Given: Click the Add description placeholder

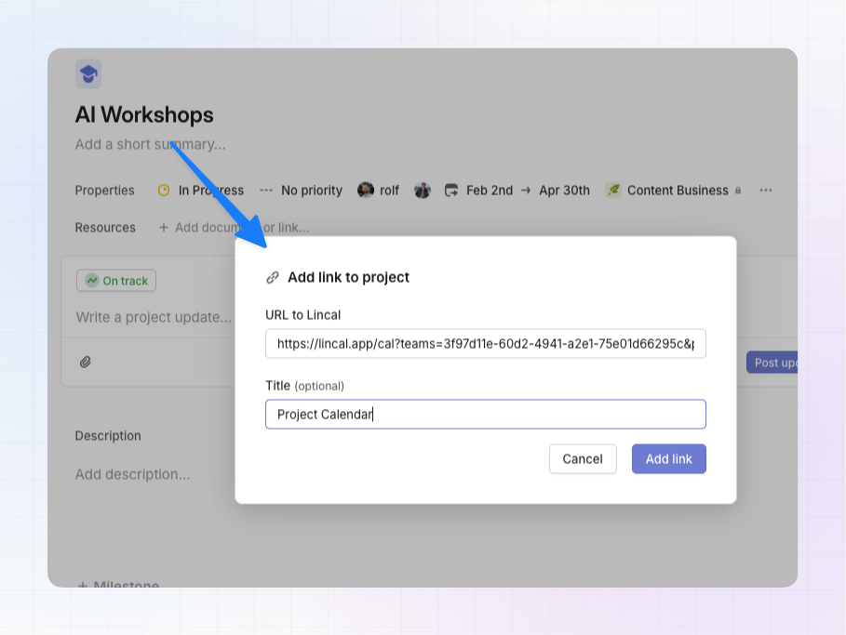Looking at the screenshot, I should tap(132, 474).
